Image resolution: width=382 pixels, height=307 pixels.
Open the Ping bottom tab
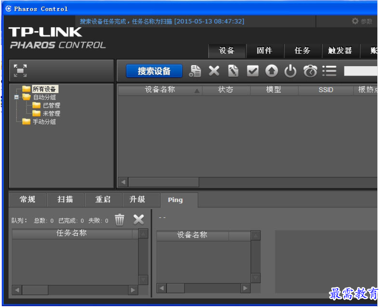pos(179,200)
